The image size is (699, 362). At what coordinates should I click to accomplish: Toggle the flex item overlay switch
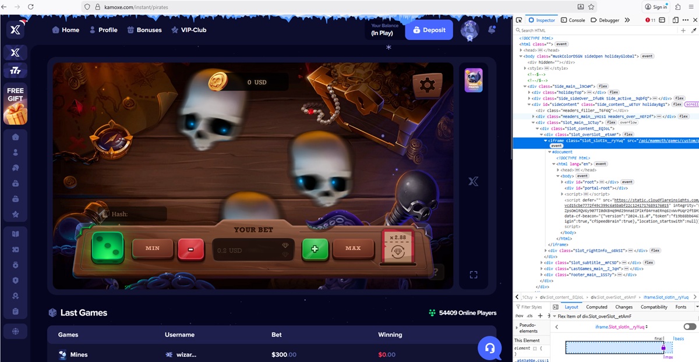point(690,327)
